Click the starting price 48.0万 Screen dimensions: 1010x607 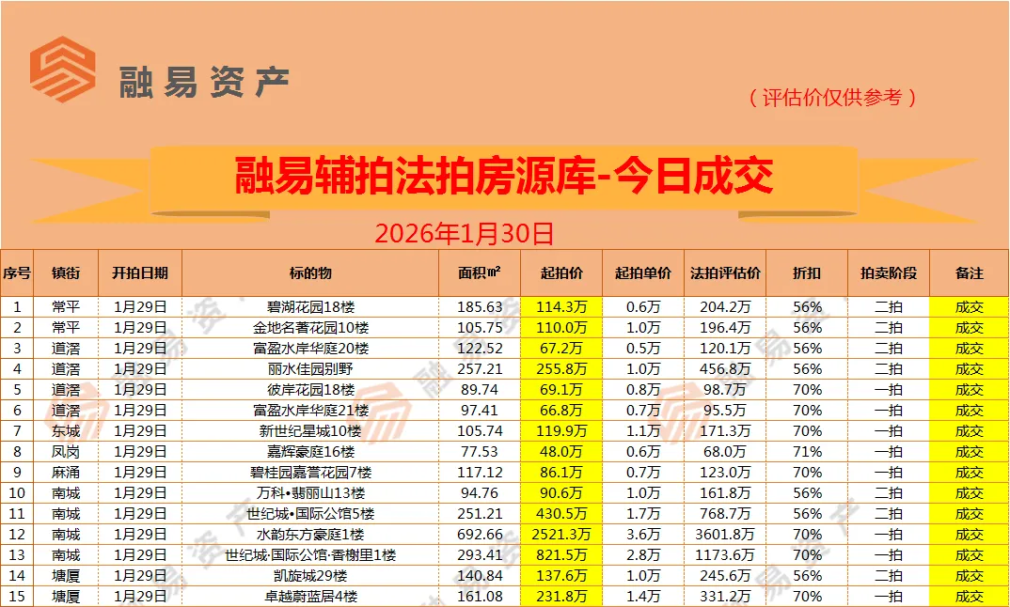tap(561, 452)
